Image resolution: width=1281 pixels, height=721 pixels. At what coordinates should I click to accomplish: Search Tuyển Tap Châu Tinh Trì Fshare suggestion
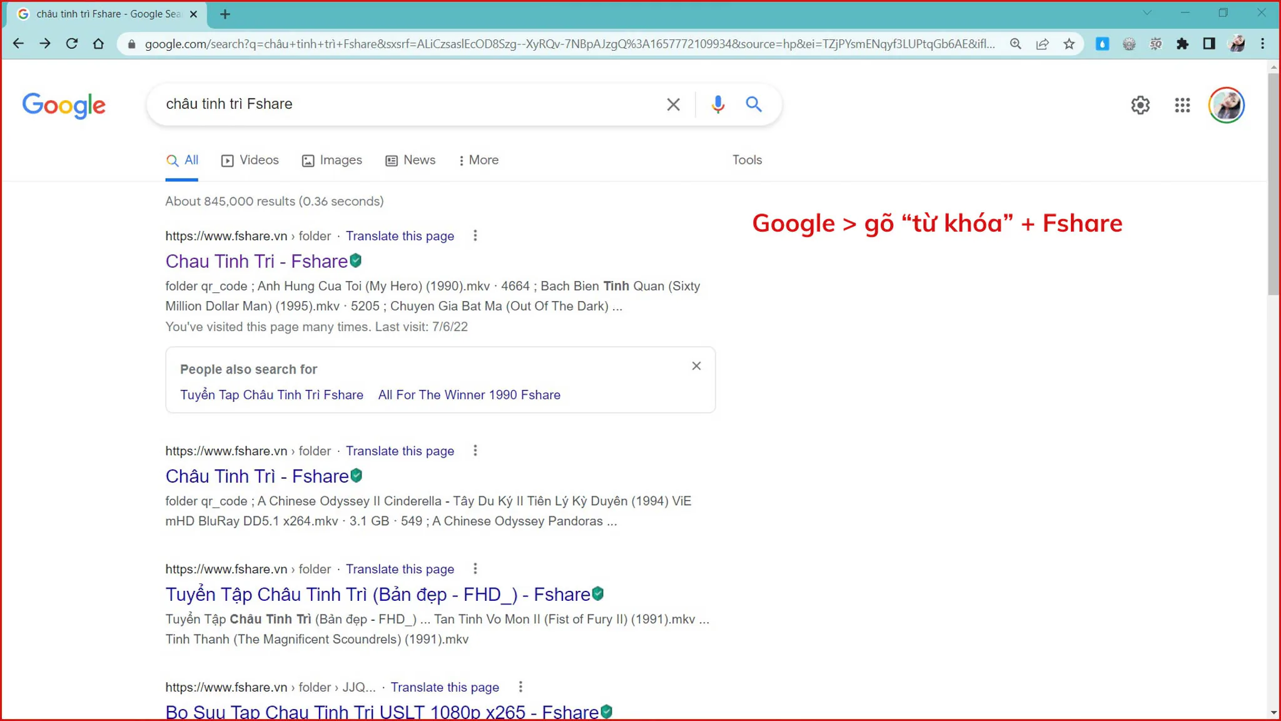[x=271, y=395]
